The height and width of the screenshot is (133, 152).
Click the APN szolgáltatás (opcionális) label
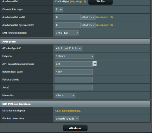[x=18, y=64]
